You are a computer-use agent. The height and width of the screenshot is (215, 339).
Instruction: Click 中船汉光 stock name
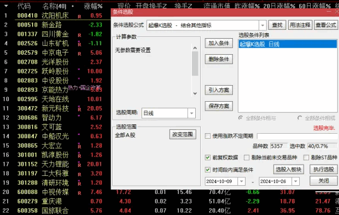click(x=55, y=137)
